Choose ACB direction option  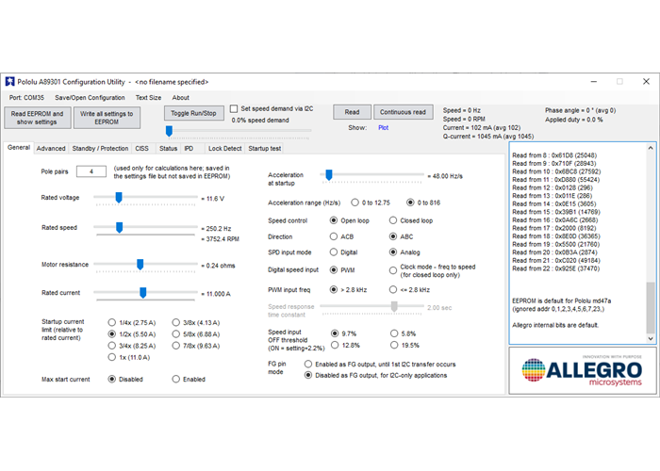333,236
